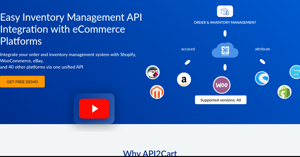Click the WooCommerce purple icon
Screen dimensions: 300x157
tap(221, 85)
